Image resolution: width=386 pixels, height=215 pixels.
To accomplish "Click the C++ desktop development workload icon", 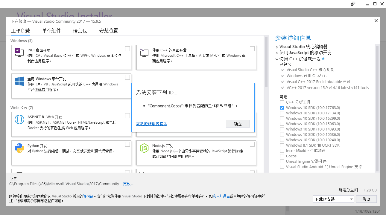I will point(144,52).
